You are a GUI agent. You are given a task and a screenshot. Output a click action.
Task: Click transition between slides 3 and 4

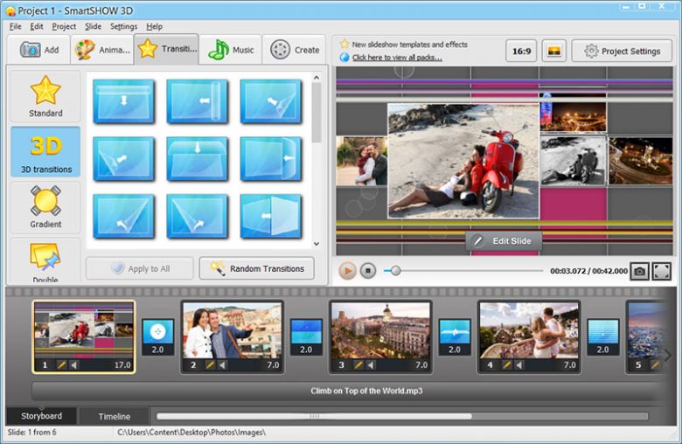click(455, 337)
